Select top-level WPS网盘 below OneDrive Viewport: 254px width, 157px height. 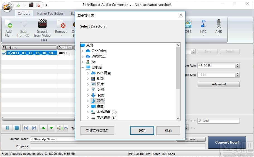tap(99, 56)
